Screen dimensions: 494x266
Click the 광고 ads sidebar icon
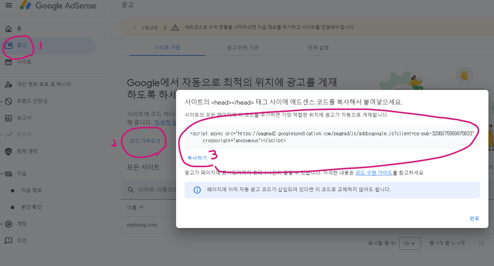9,45
